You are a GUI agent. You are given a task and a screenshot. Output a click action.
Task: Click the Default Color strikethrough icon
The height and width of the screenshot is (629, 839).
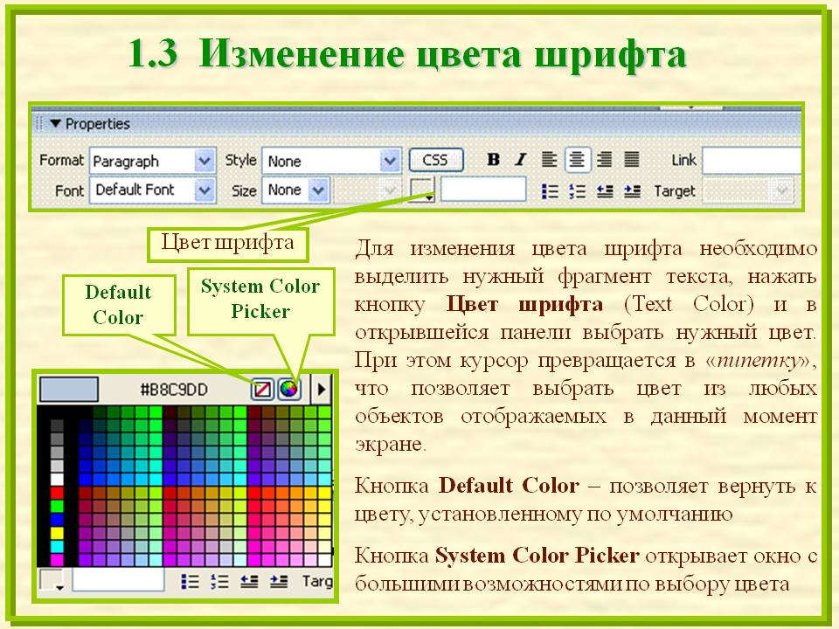coord(262,389)
